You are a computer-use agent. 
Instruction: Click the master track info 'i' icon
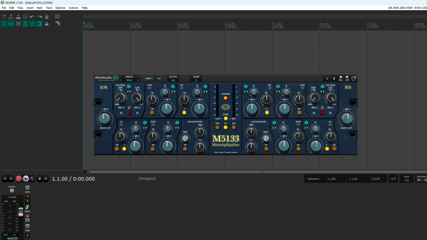tap(28, 235)
